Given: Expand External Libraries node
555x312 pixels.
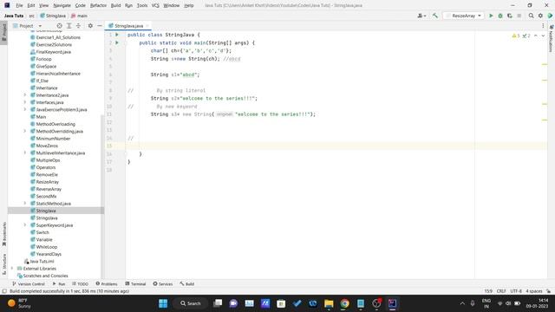Looking at the screenshot, I should click(12, 268).
